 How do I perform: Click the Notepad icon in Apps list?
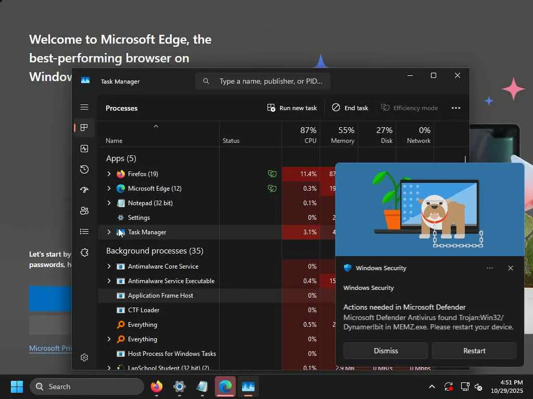point(121,203)
